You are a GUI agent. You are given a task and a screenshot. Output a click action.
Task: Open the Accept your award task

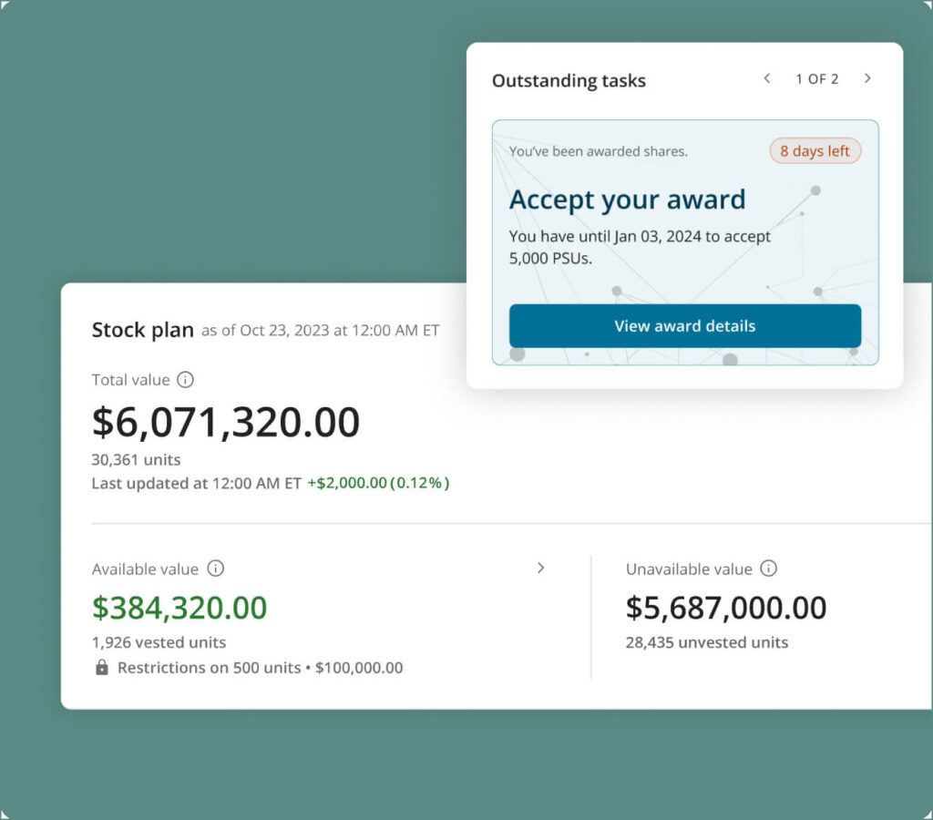coord(628,200)
